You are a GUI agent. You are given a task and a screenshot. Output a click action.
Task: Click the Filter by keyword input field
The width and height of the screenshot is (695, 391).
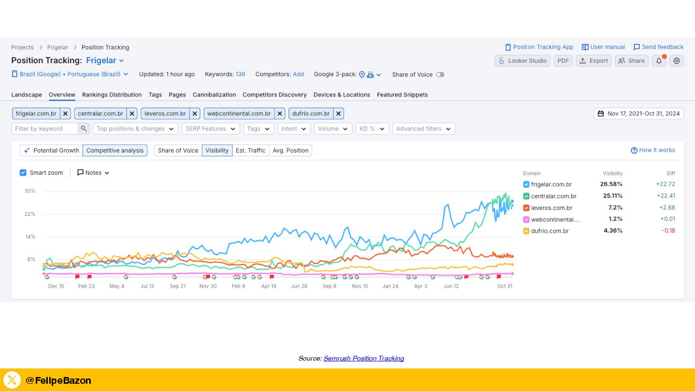tap(44, 129)
